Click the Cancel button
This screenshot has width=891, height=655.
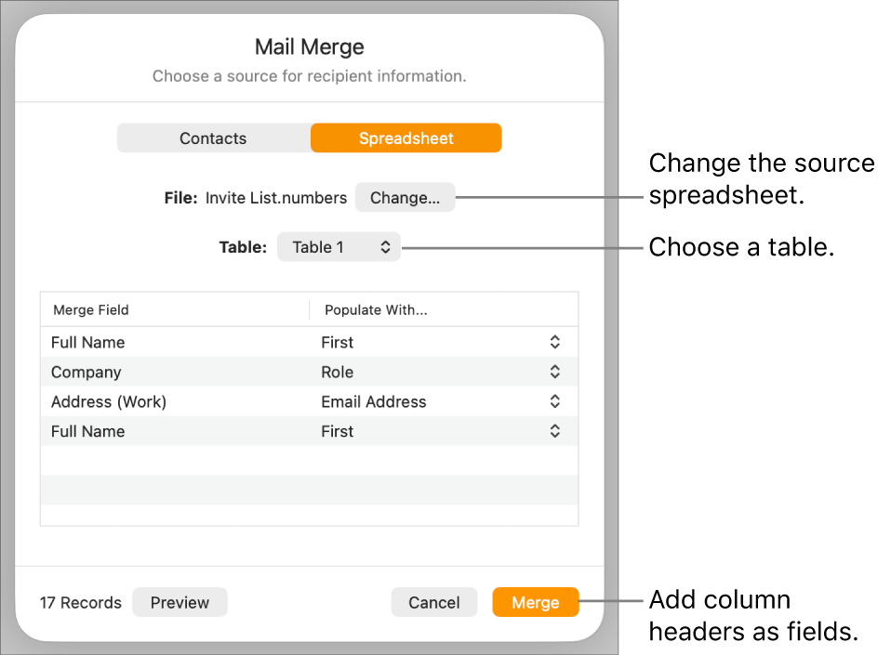pyautogui.click(x=434, y=602)
